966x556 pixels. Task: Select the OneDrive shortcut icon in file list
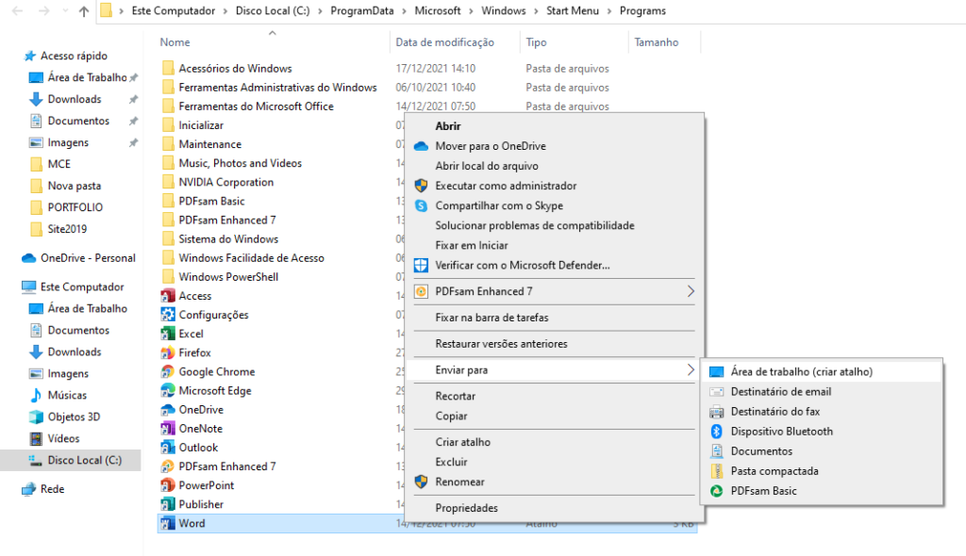(x=168, y=410)
